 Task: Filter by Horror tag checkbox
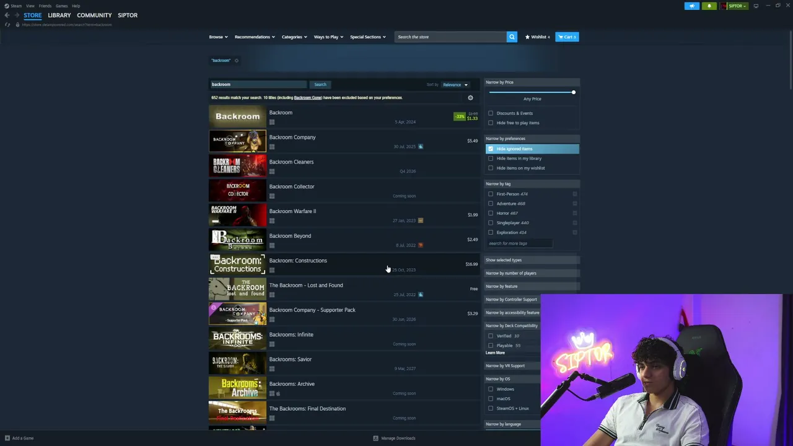(491, 213)
